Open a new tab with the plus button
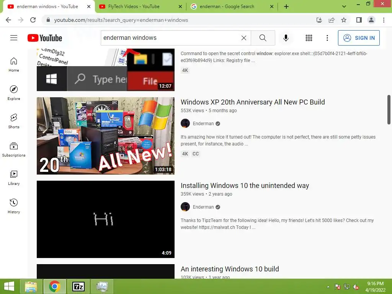Screen dimensions: 392x294 pyautogui.click(x=286, y=7)
